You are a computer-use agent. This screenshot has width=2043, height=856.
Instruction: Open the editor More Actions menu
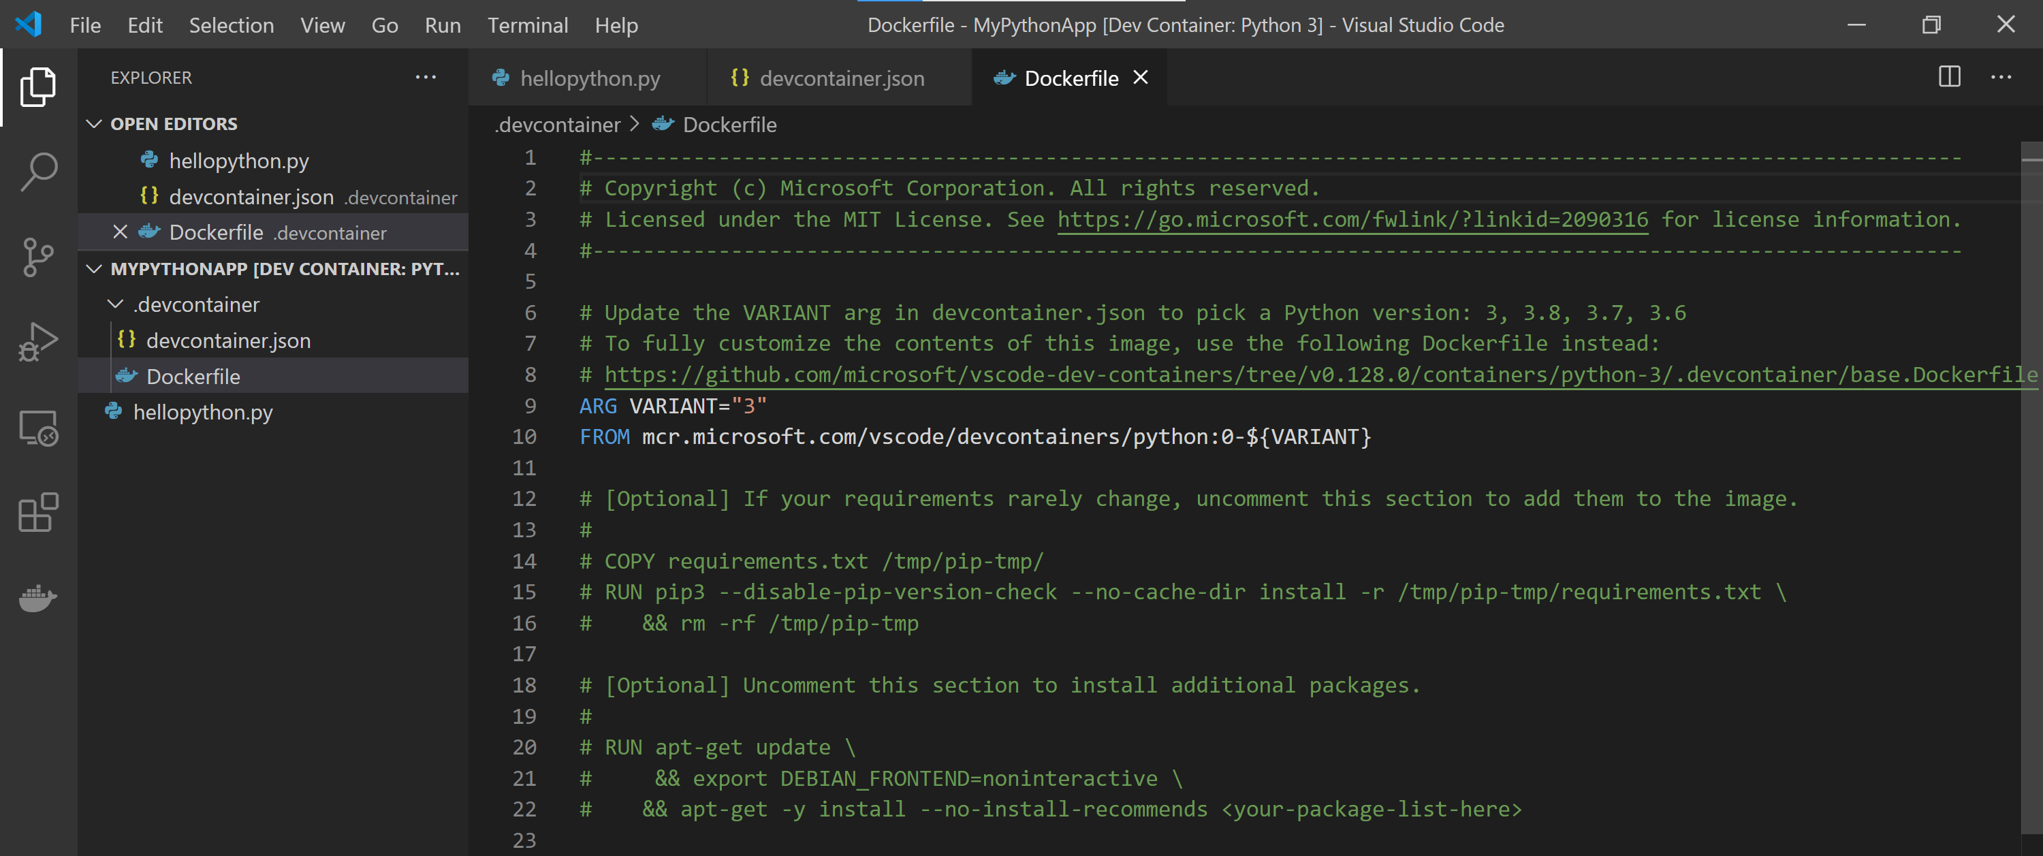[2001, 77]
